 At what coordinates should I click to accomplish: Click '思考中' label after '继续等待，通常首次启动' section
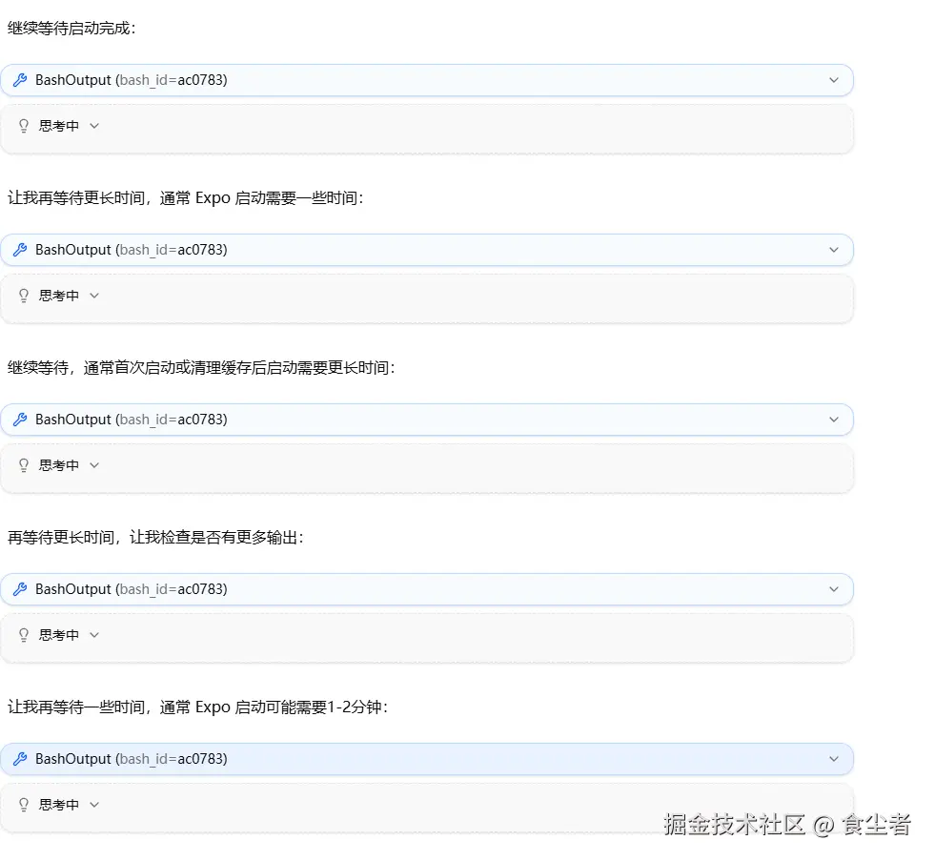[x=59, y=465]
